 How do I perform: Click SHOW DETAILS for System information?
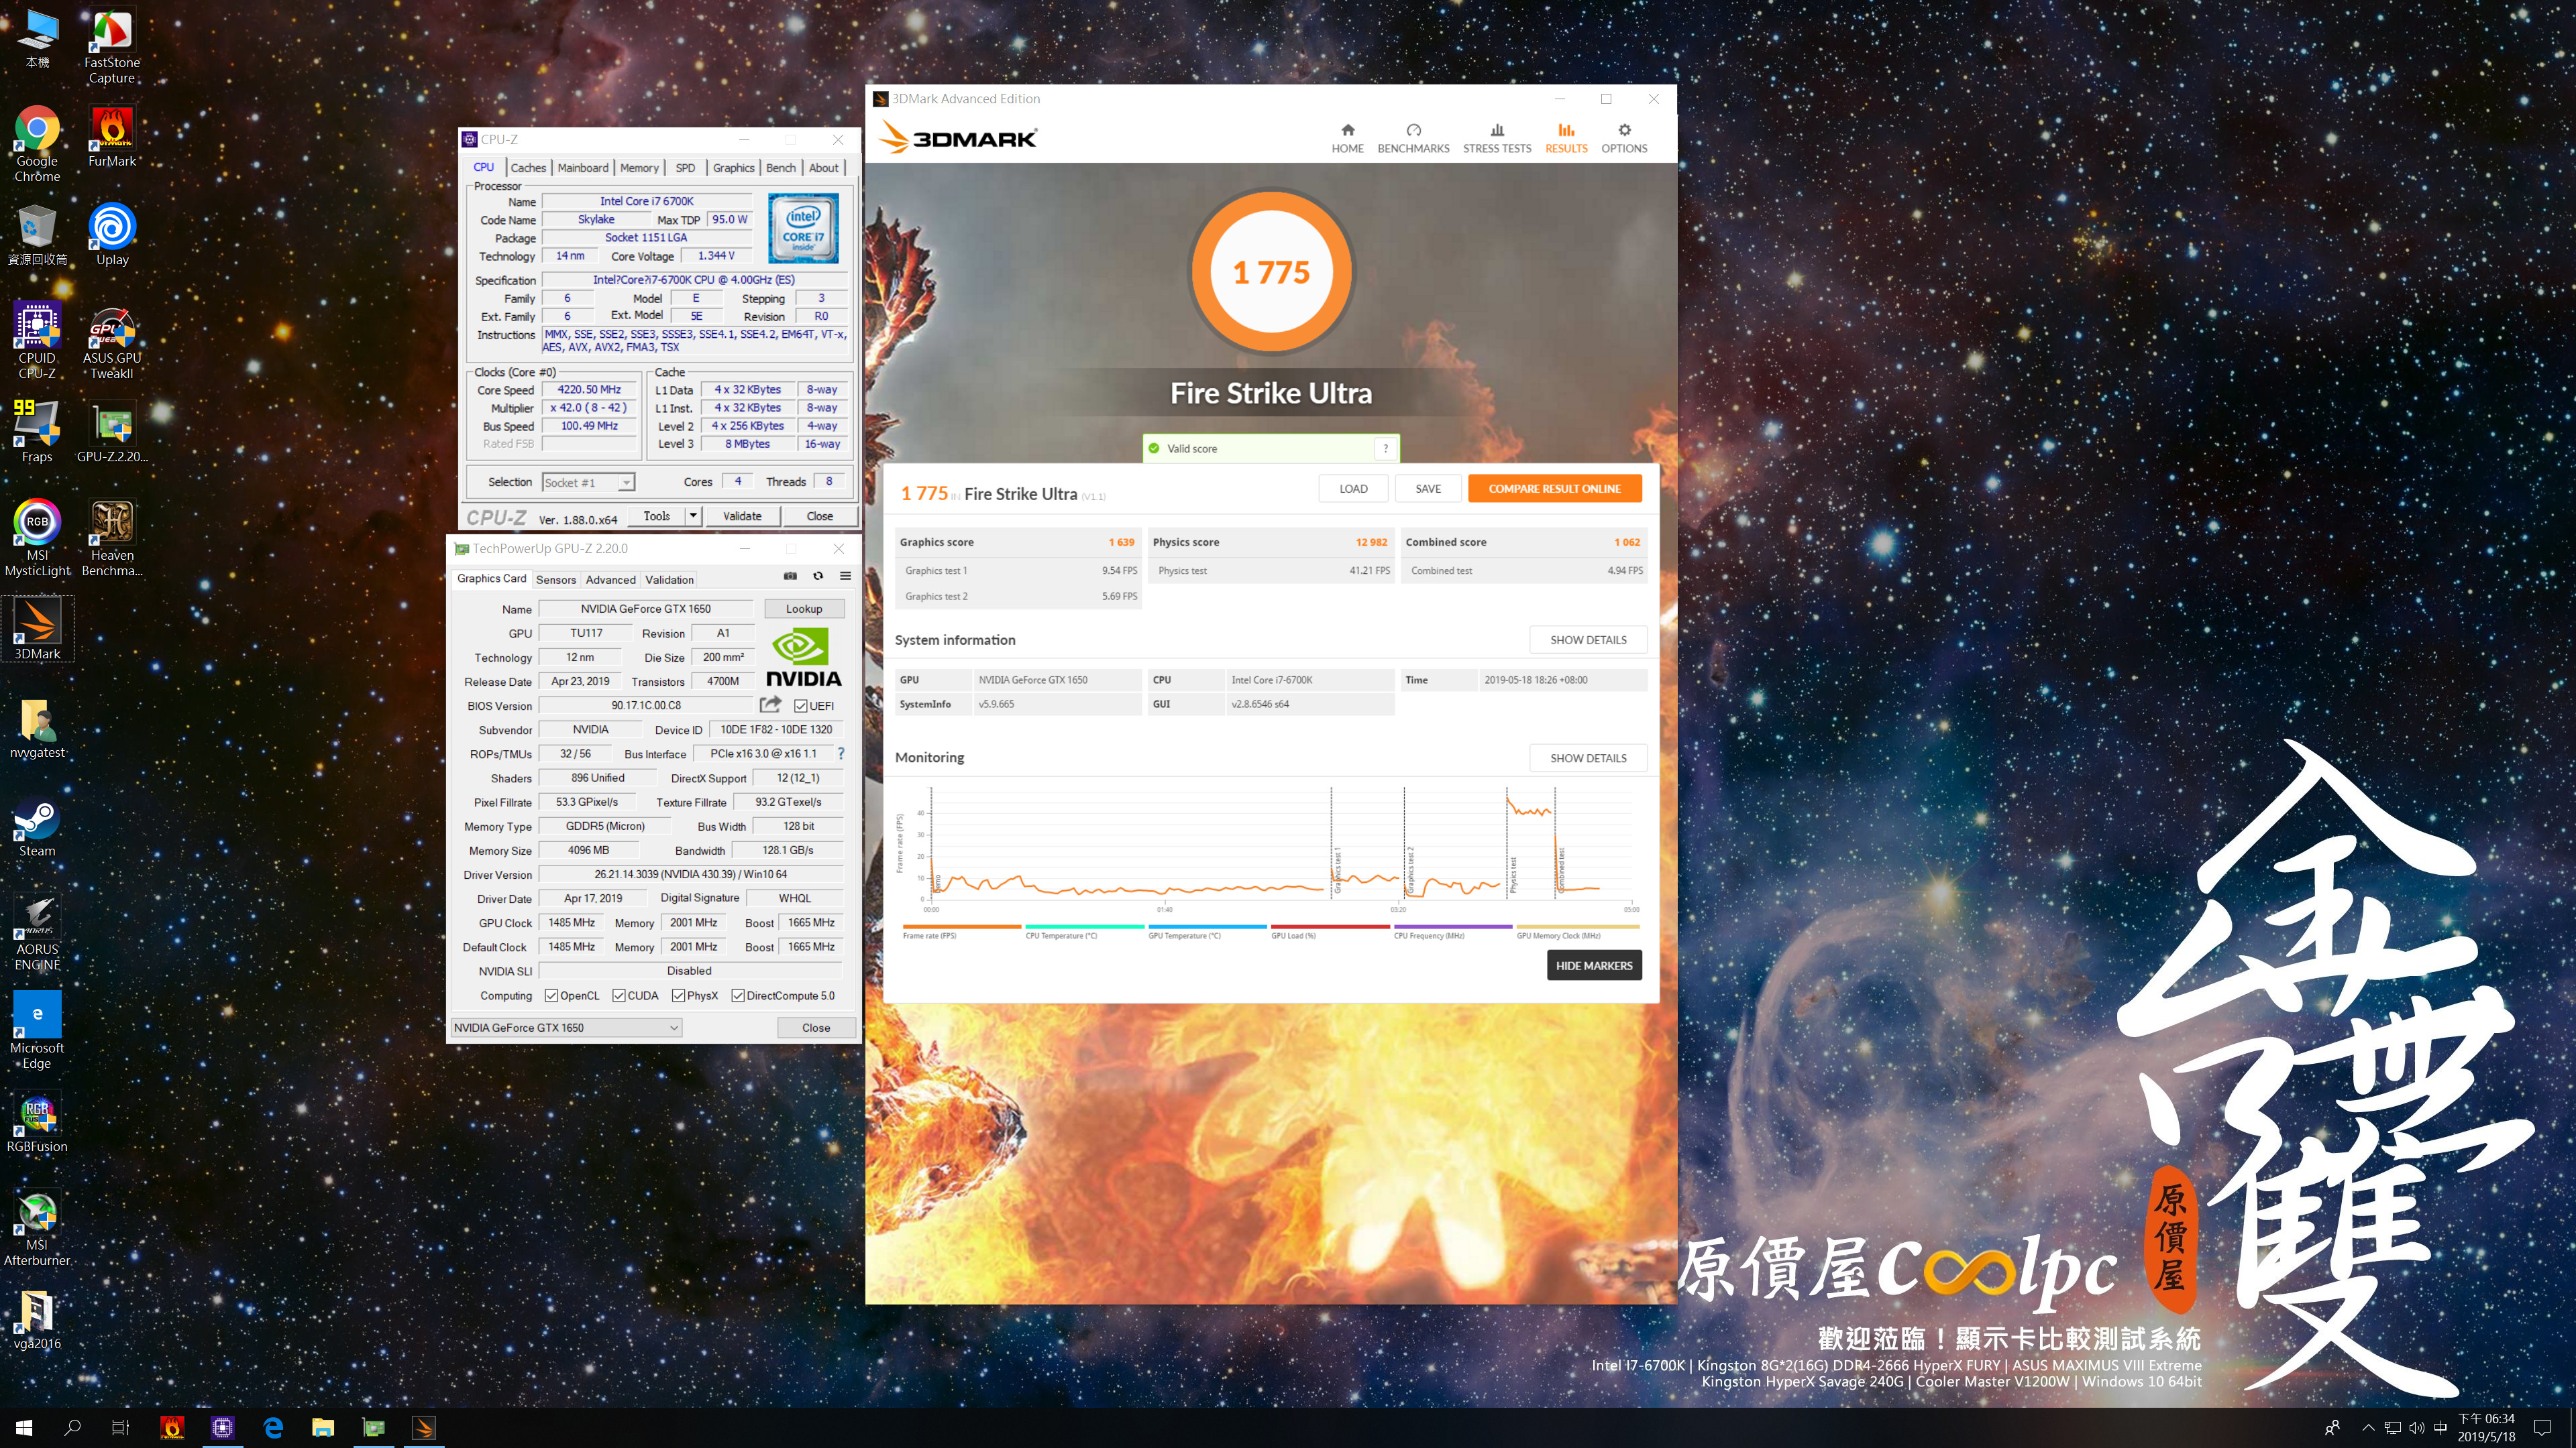(x=1588, y=640)
